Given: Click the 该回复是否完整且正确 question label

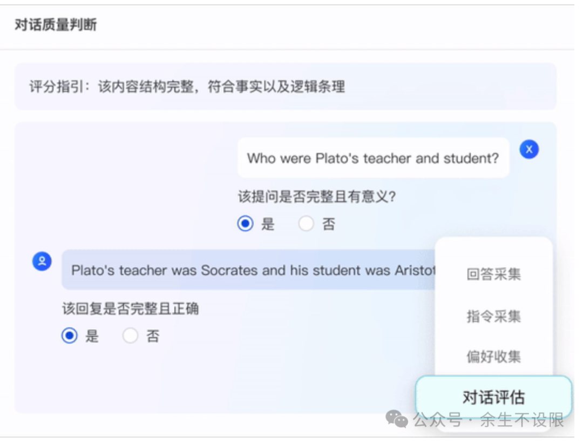Looking at the screenshot, I should (130, 308).
